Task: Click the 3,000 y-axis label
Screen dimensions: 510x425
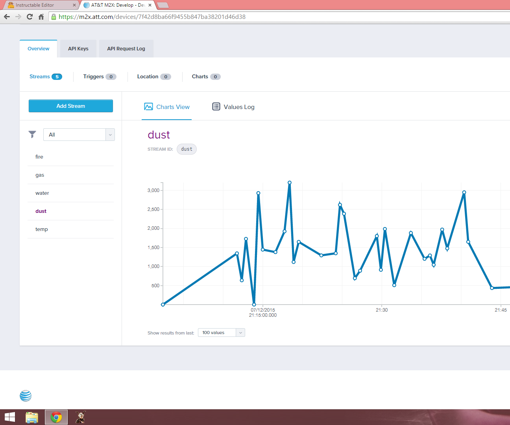Action: tap(153, 190)
